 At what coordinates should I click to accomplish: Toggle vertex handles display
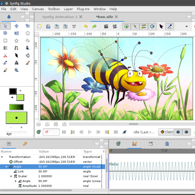pyautogui.click(x=135, y=26)
